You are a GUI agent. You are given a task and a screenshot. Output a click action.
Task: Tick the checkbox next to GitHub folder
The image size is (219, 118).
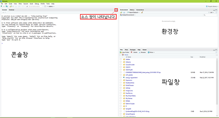[121, 88]
